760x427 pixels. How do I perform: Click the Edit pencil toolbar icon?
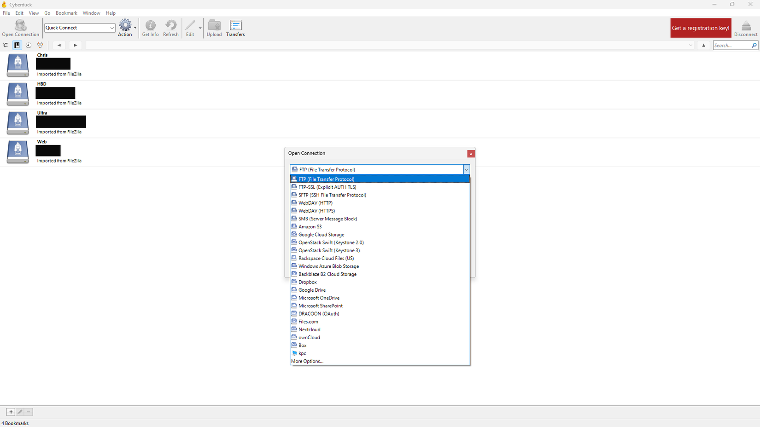pyautogui.click(x=190, y=28)
